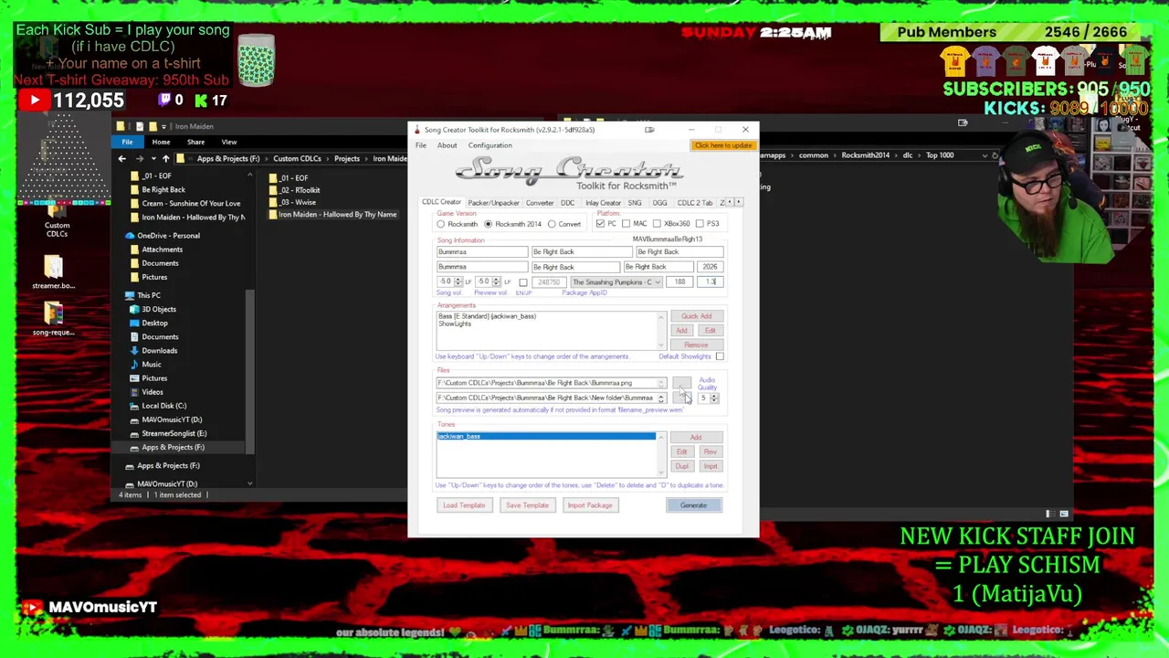Adjust the Preview vol. spinner arrows
Screen dimensions: 1169x658
click(x=497, y=282)
